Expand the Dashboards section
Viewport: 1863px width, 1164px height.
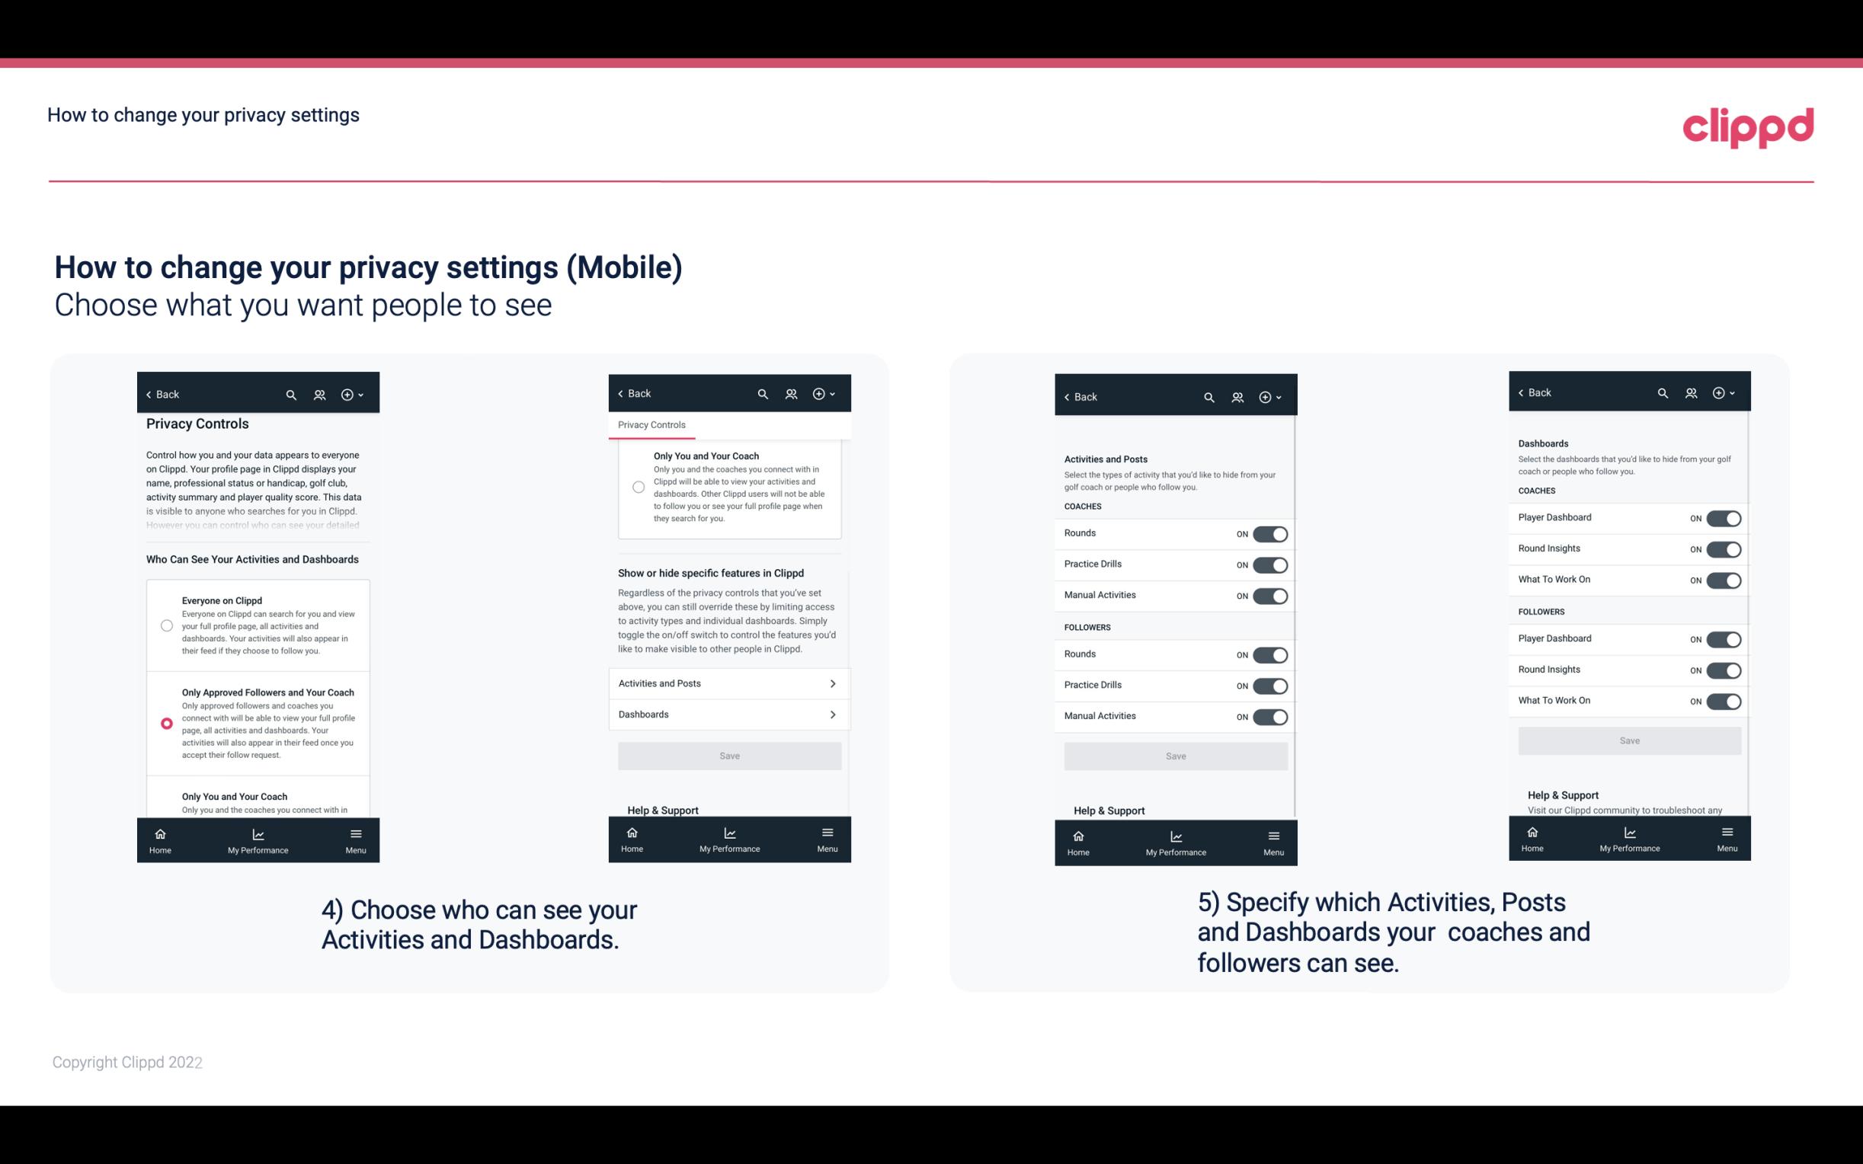click(728, 714)
